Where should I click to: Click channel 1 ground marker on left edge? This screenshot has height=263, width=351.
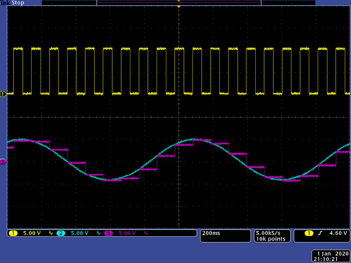coord(3,94)
